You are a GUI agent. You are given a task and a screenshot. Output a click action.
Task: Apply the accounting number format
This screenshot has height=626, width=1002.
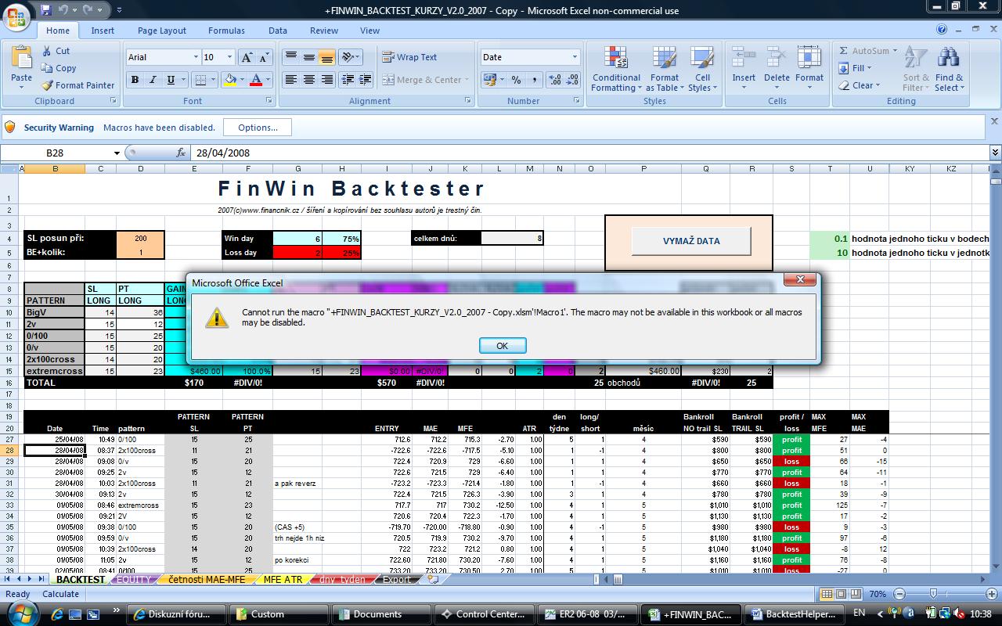click(490, 80)
